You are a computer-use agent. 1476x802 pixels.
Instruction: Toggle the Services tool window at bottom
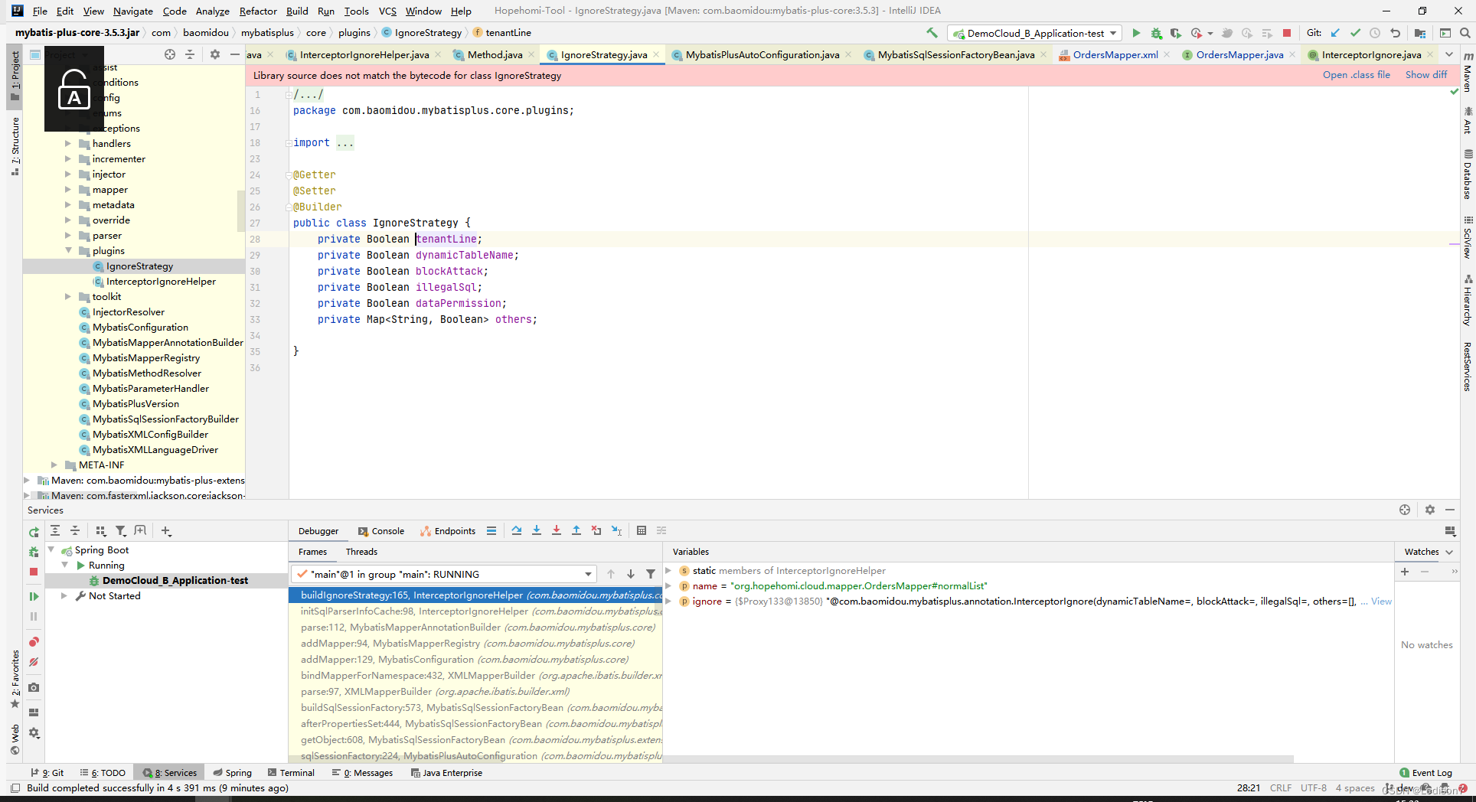point(170,773)
